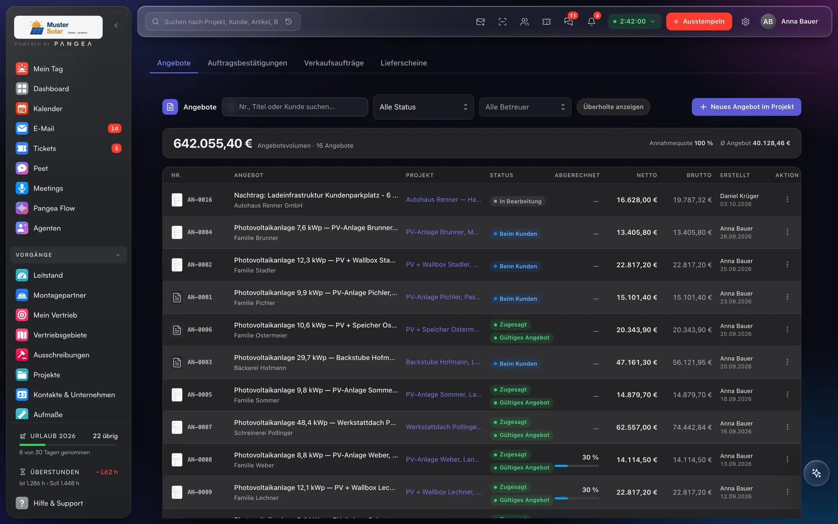This screenshot has height=524, width=838.
Task: Open Leitstand in the sidebar
Action: [x=69, y=275]
